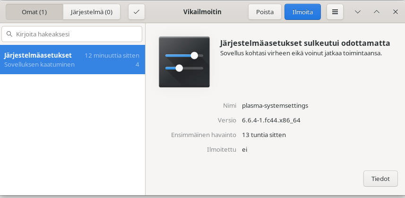Click the Kirjoita hakeaksesi search field
This screenshot has height=198, width=405.
pos(72,34)
